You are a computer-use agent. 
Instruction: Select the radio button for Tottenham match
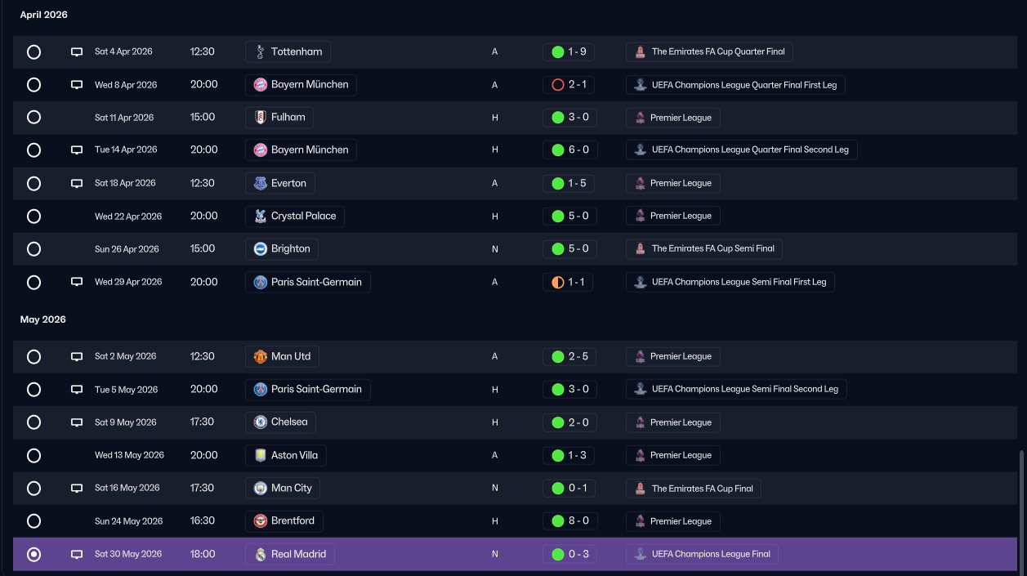pos(33,51)
